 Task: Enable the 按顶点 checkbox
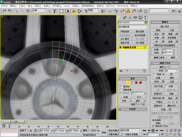[121, 86]
